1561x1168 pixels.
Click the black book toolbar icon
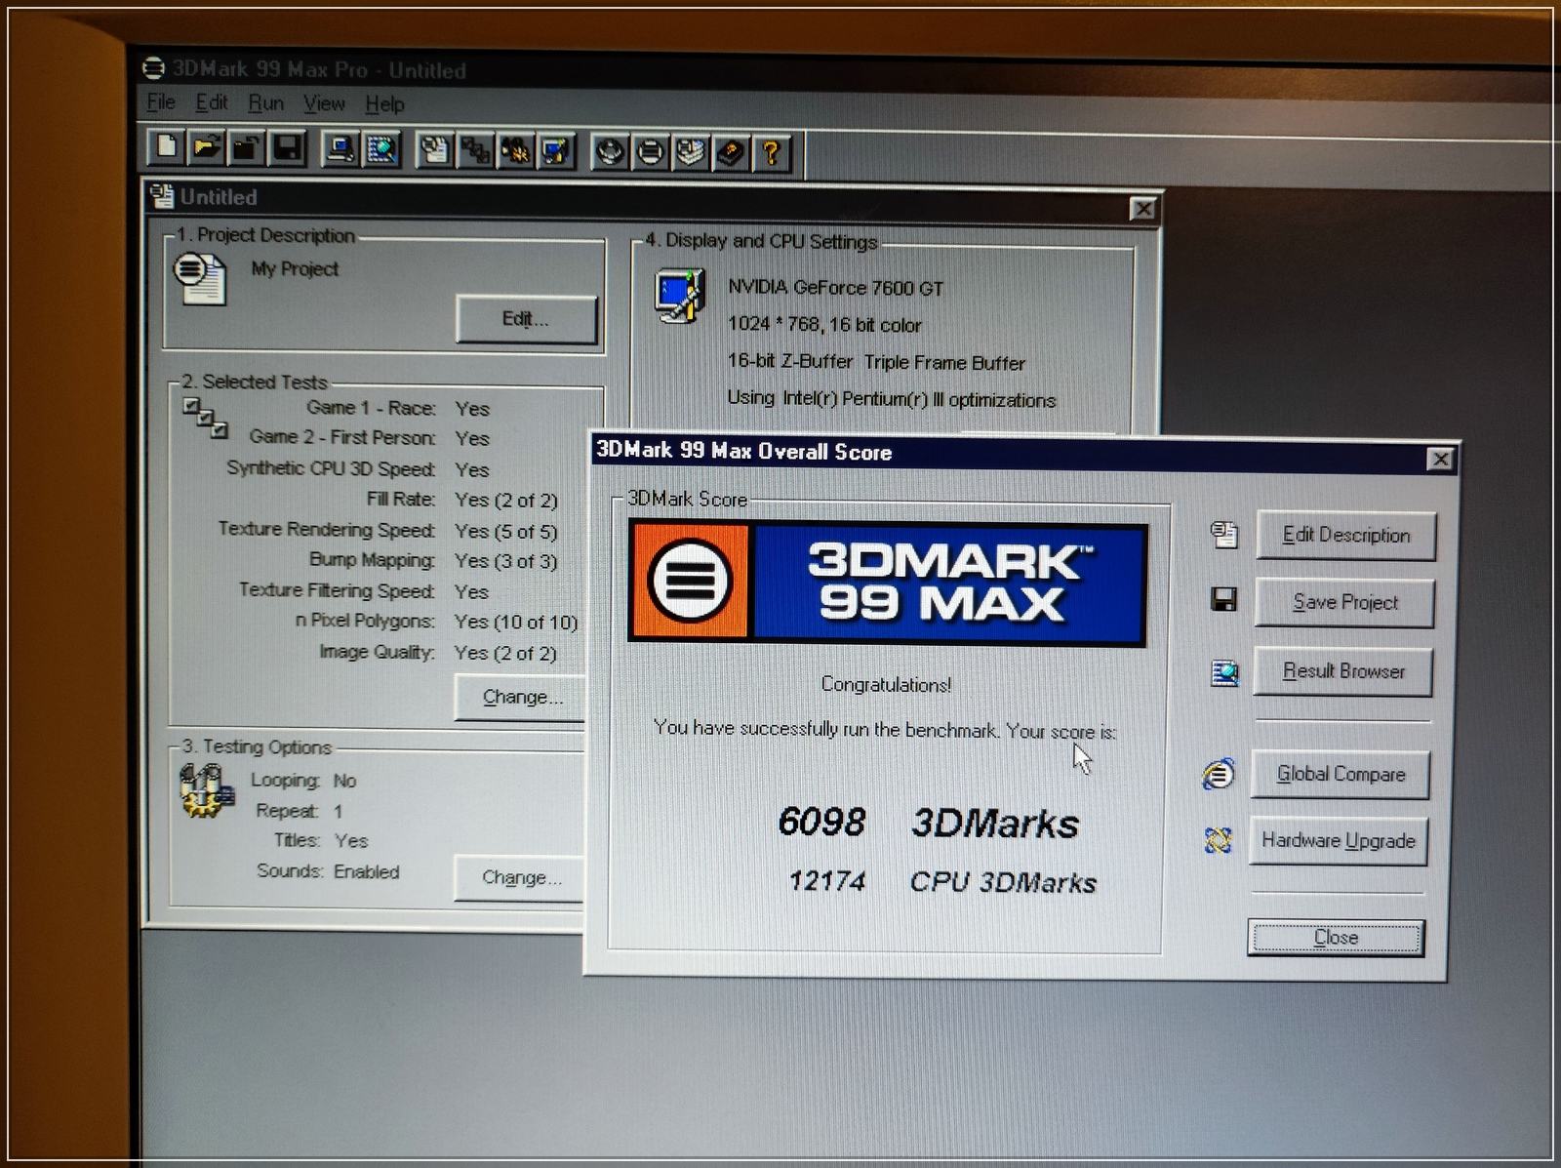pyautogui.click(x=731, y=153)
